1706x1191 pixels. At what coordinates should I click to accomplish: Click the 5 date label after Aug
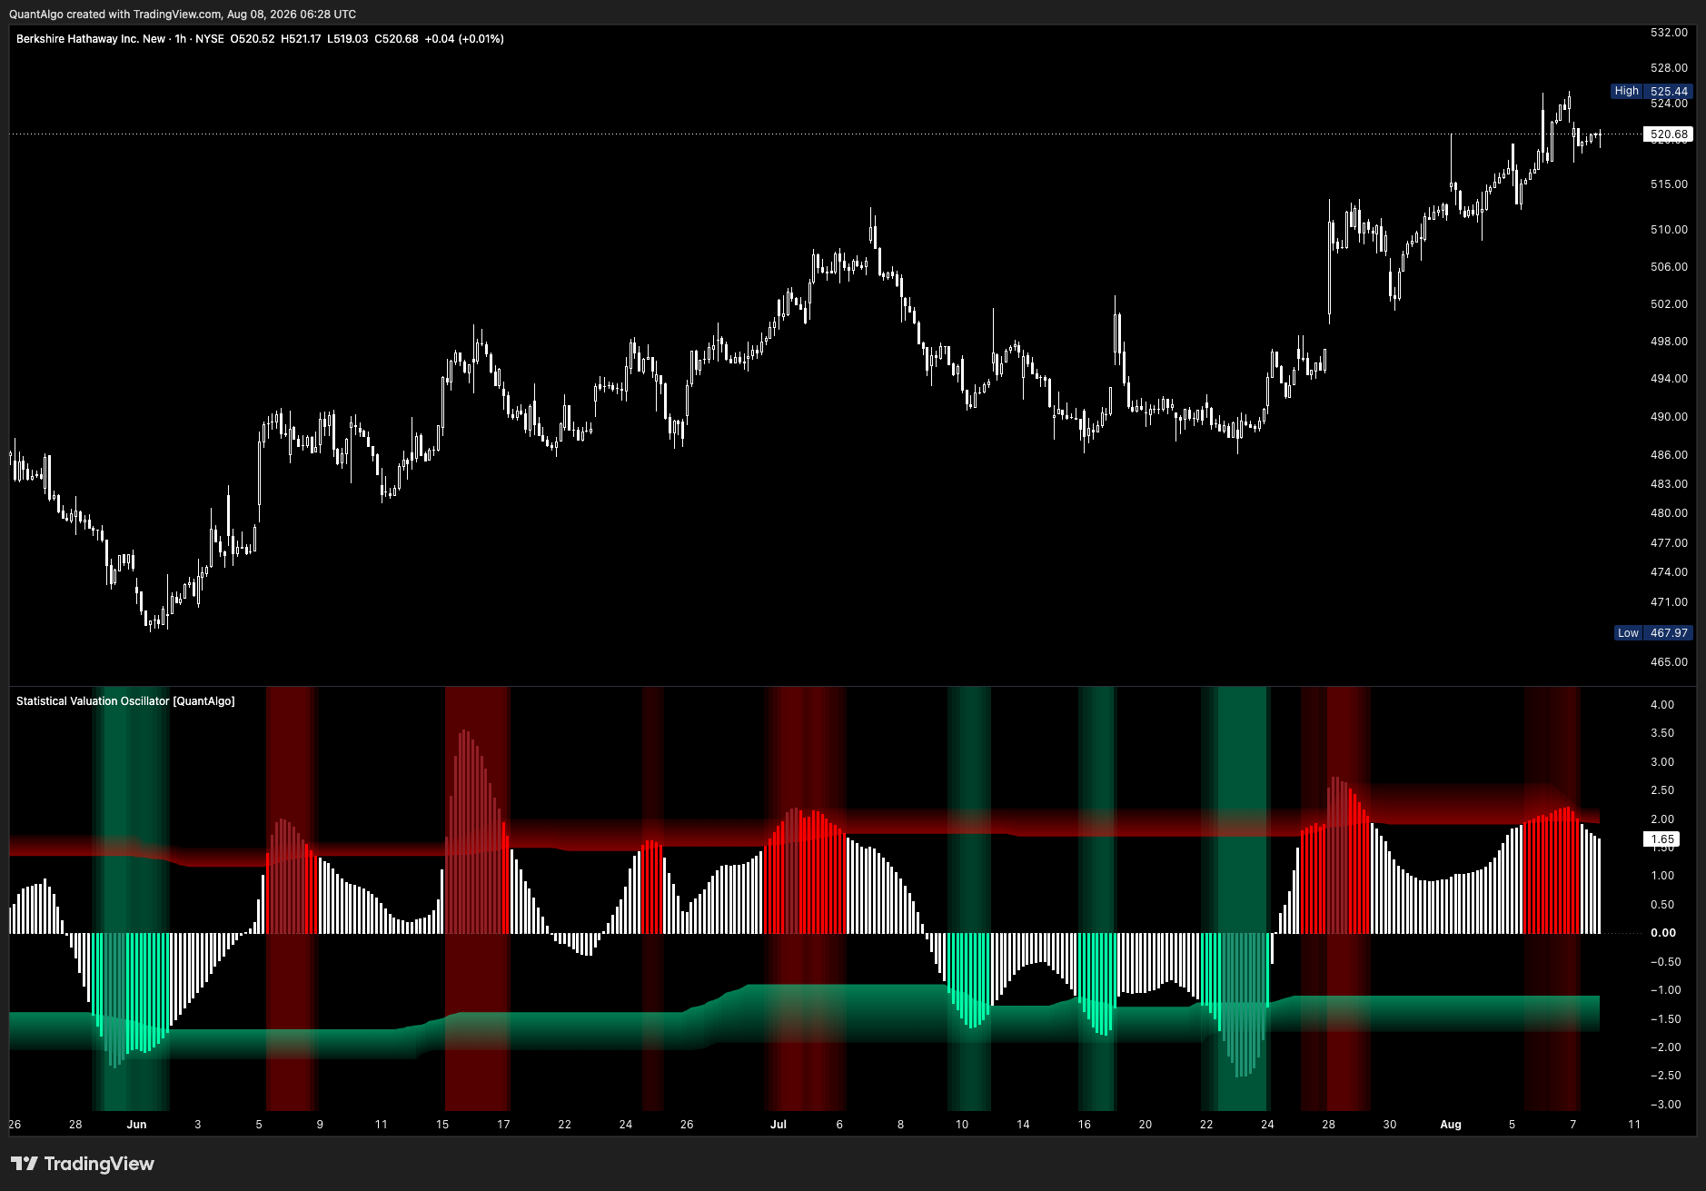click(1512, 1125)
